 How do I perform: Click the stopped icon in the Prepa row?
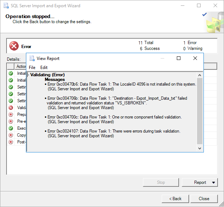[11, 115]
